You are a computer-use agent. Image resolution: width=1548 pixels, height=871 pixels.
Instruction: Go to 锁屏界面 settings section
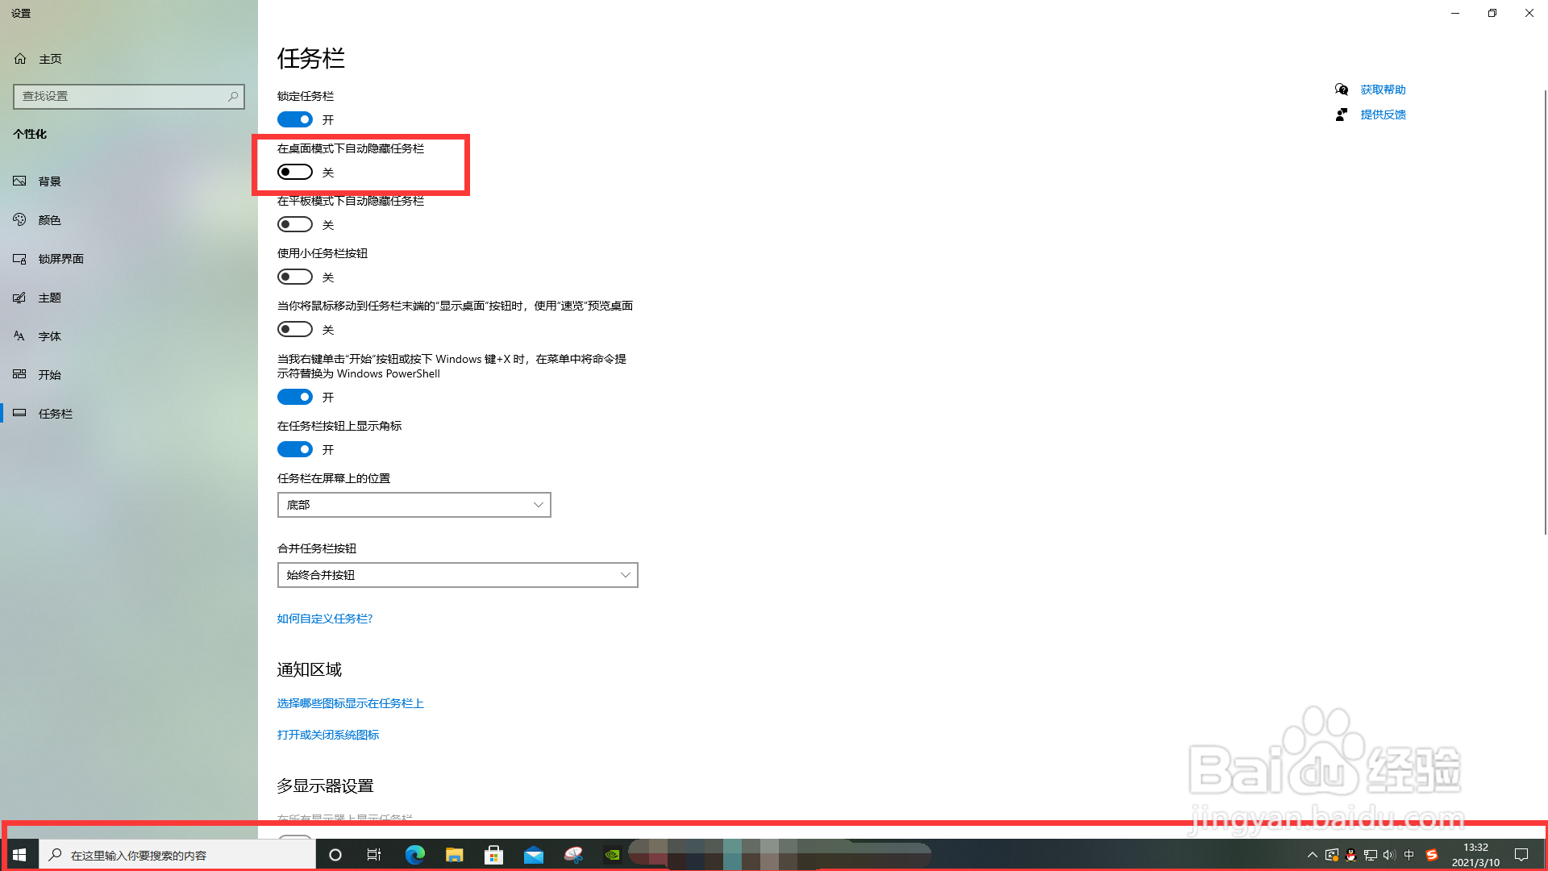(60, 259)
